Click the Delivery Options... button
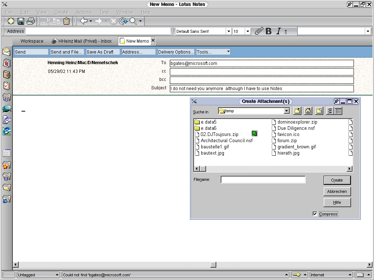Image resolution: width=374 pixels, height=280 pixels. [x=176, y=52]
